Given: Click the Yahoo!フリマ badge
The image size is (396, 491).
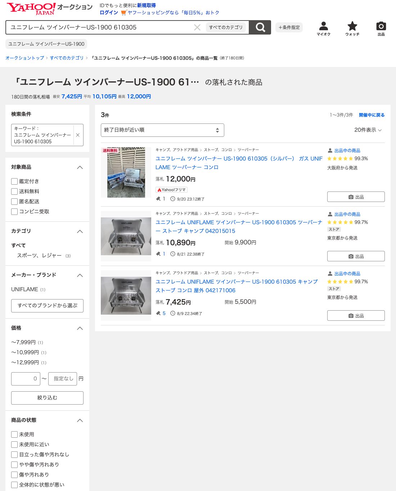Looking at the screenshot, I should (x=172, y=190).
